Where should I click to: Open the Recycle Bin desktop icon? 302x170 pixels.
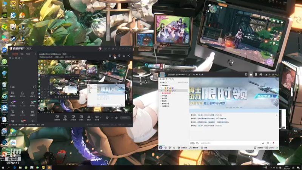click(x=4, y=86)
